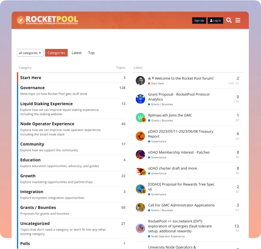
Task: Select the Categories tab
Action: (x=56, y=53)
